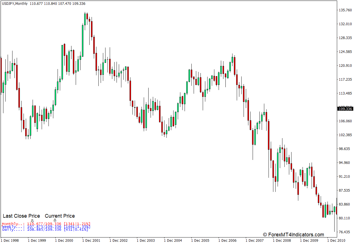The height and width of the screenshot is (244, 355).
Task: Click the 87.535 price axis label
Action: pyautogui.click(x=345, y=191)
